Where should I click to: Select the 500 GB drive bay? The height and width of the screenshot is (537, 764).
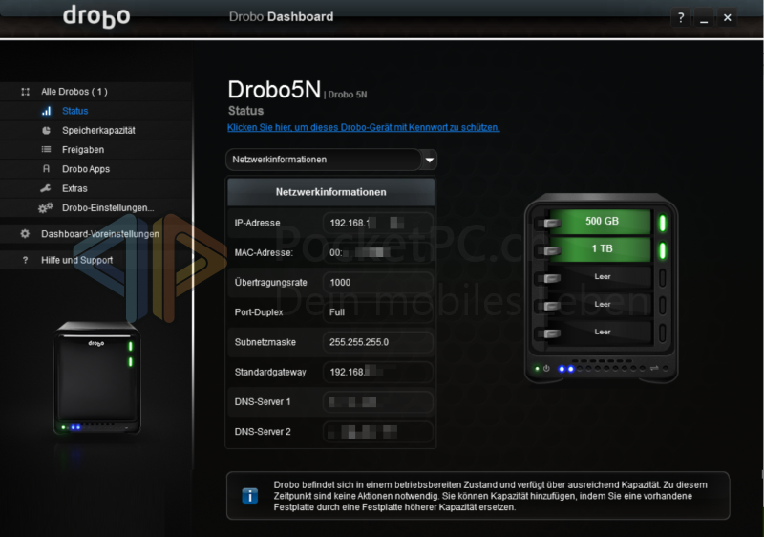click(x=601, y=222)
